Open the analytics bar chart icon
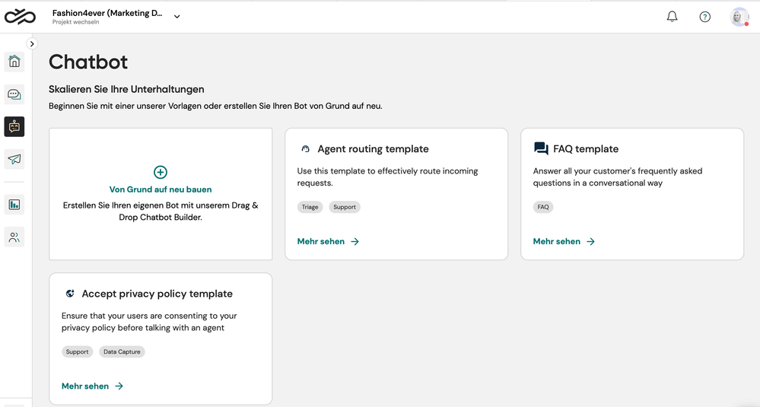The width and height of the screenshot is (760, 407). (x=14, y=205)
